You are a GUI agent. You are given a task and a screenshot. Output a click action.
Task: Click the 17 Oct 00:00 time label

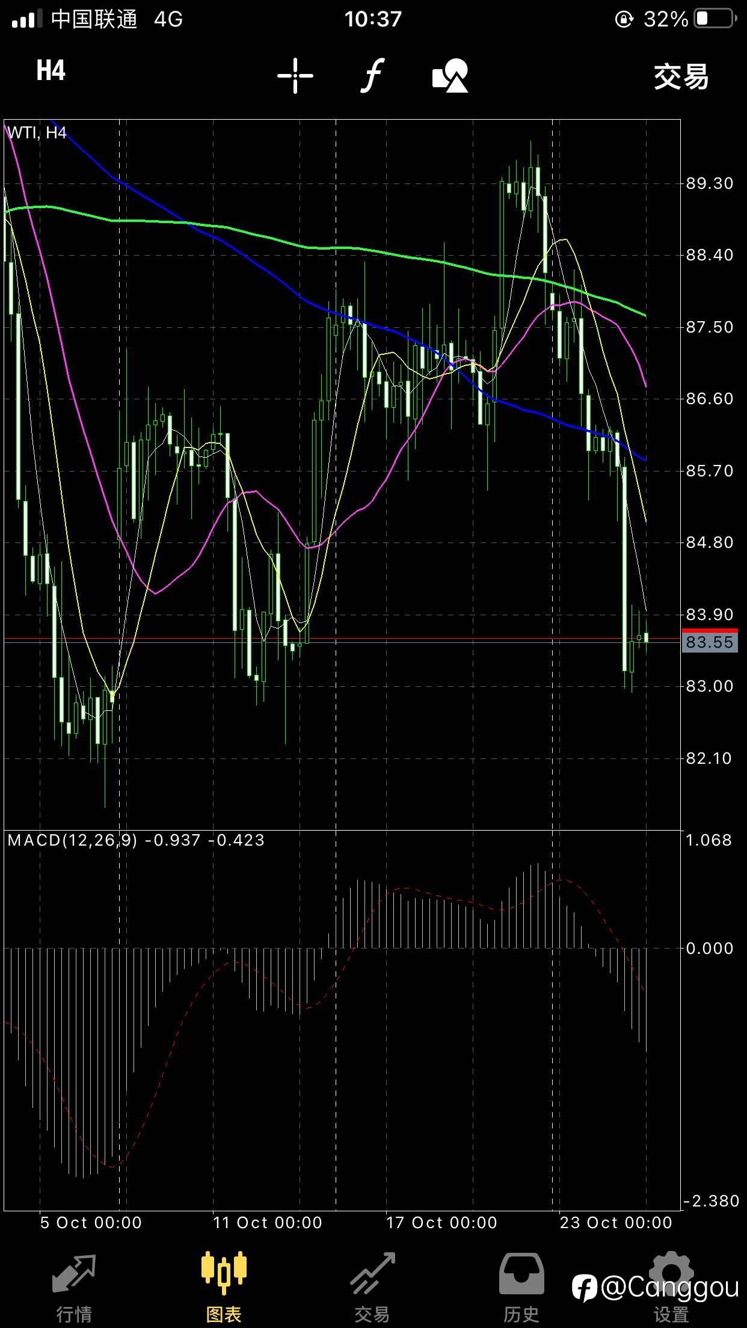click(x=442, y=1223)
